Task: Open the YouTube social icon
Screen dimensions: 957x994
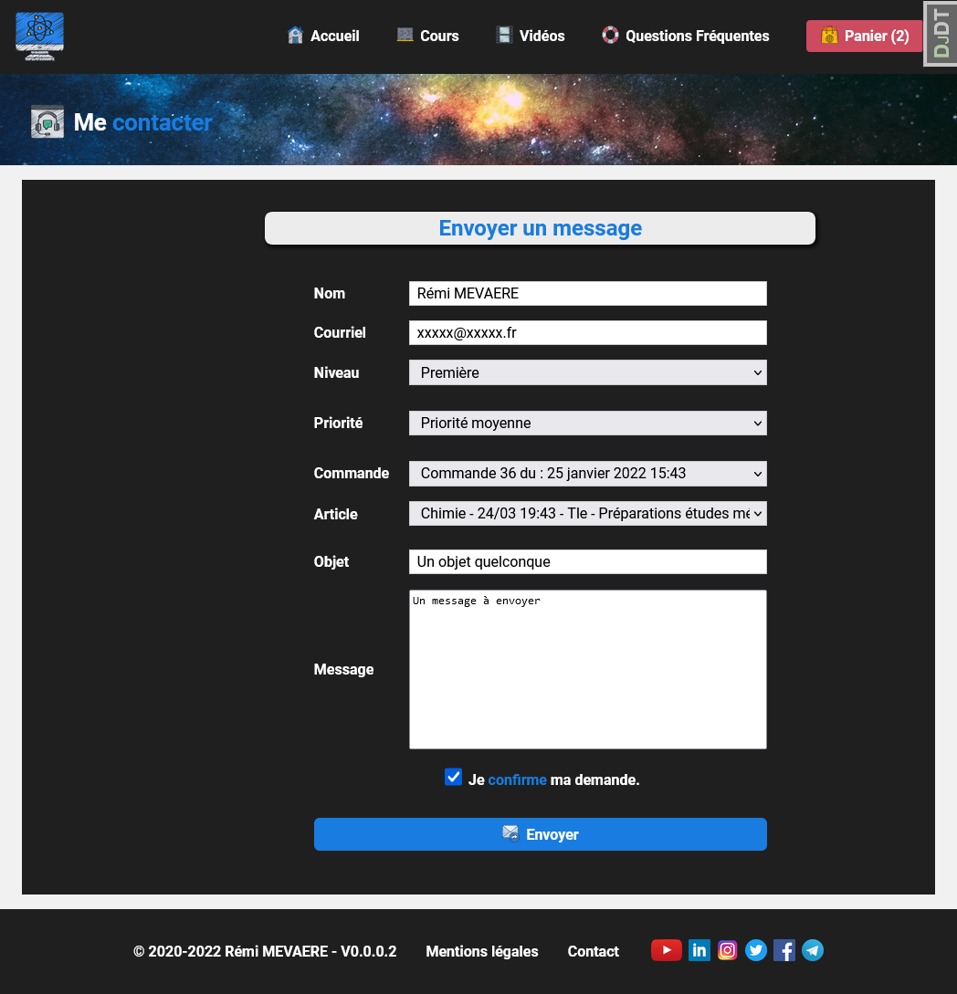Action: [666, 950]
